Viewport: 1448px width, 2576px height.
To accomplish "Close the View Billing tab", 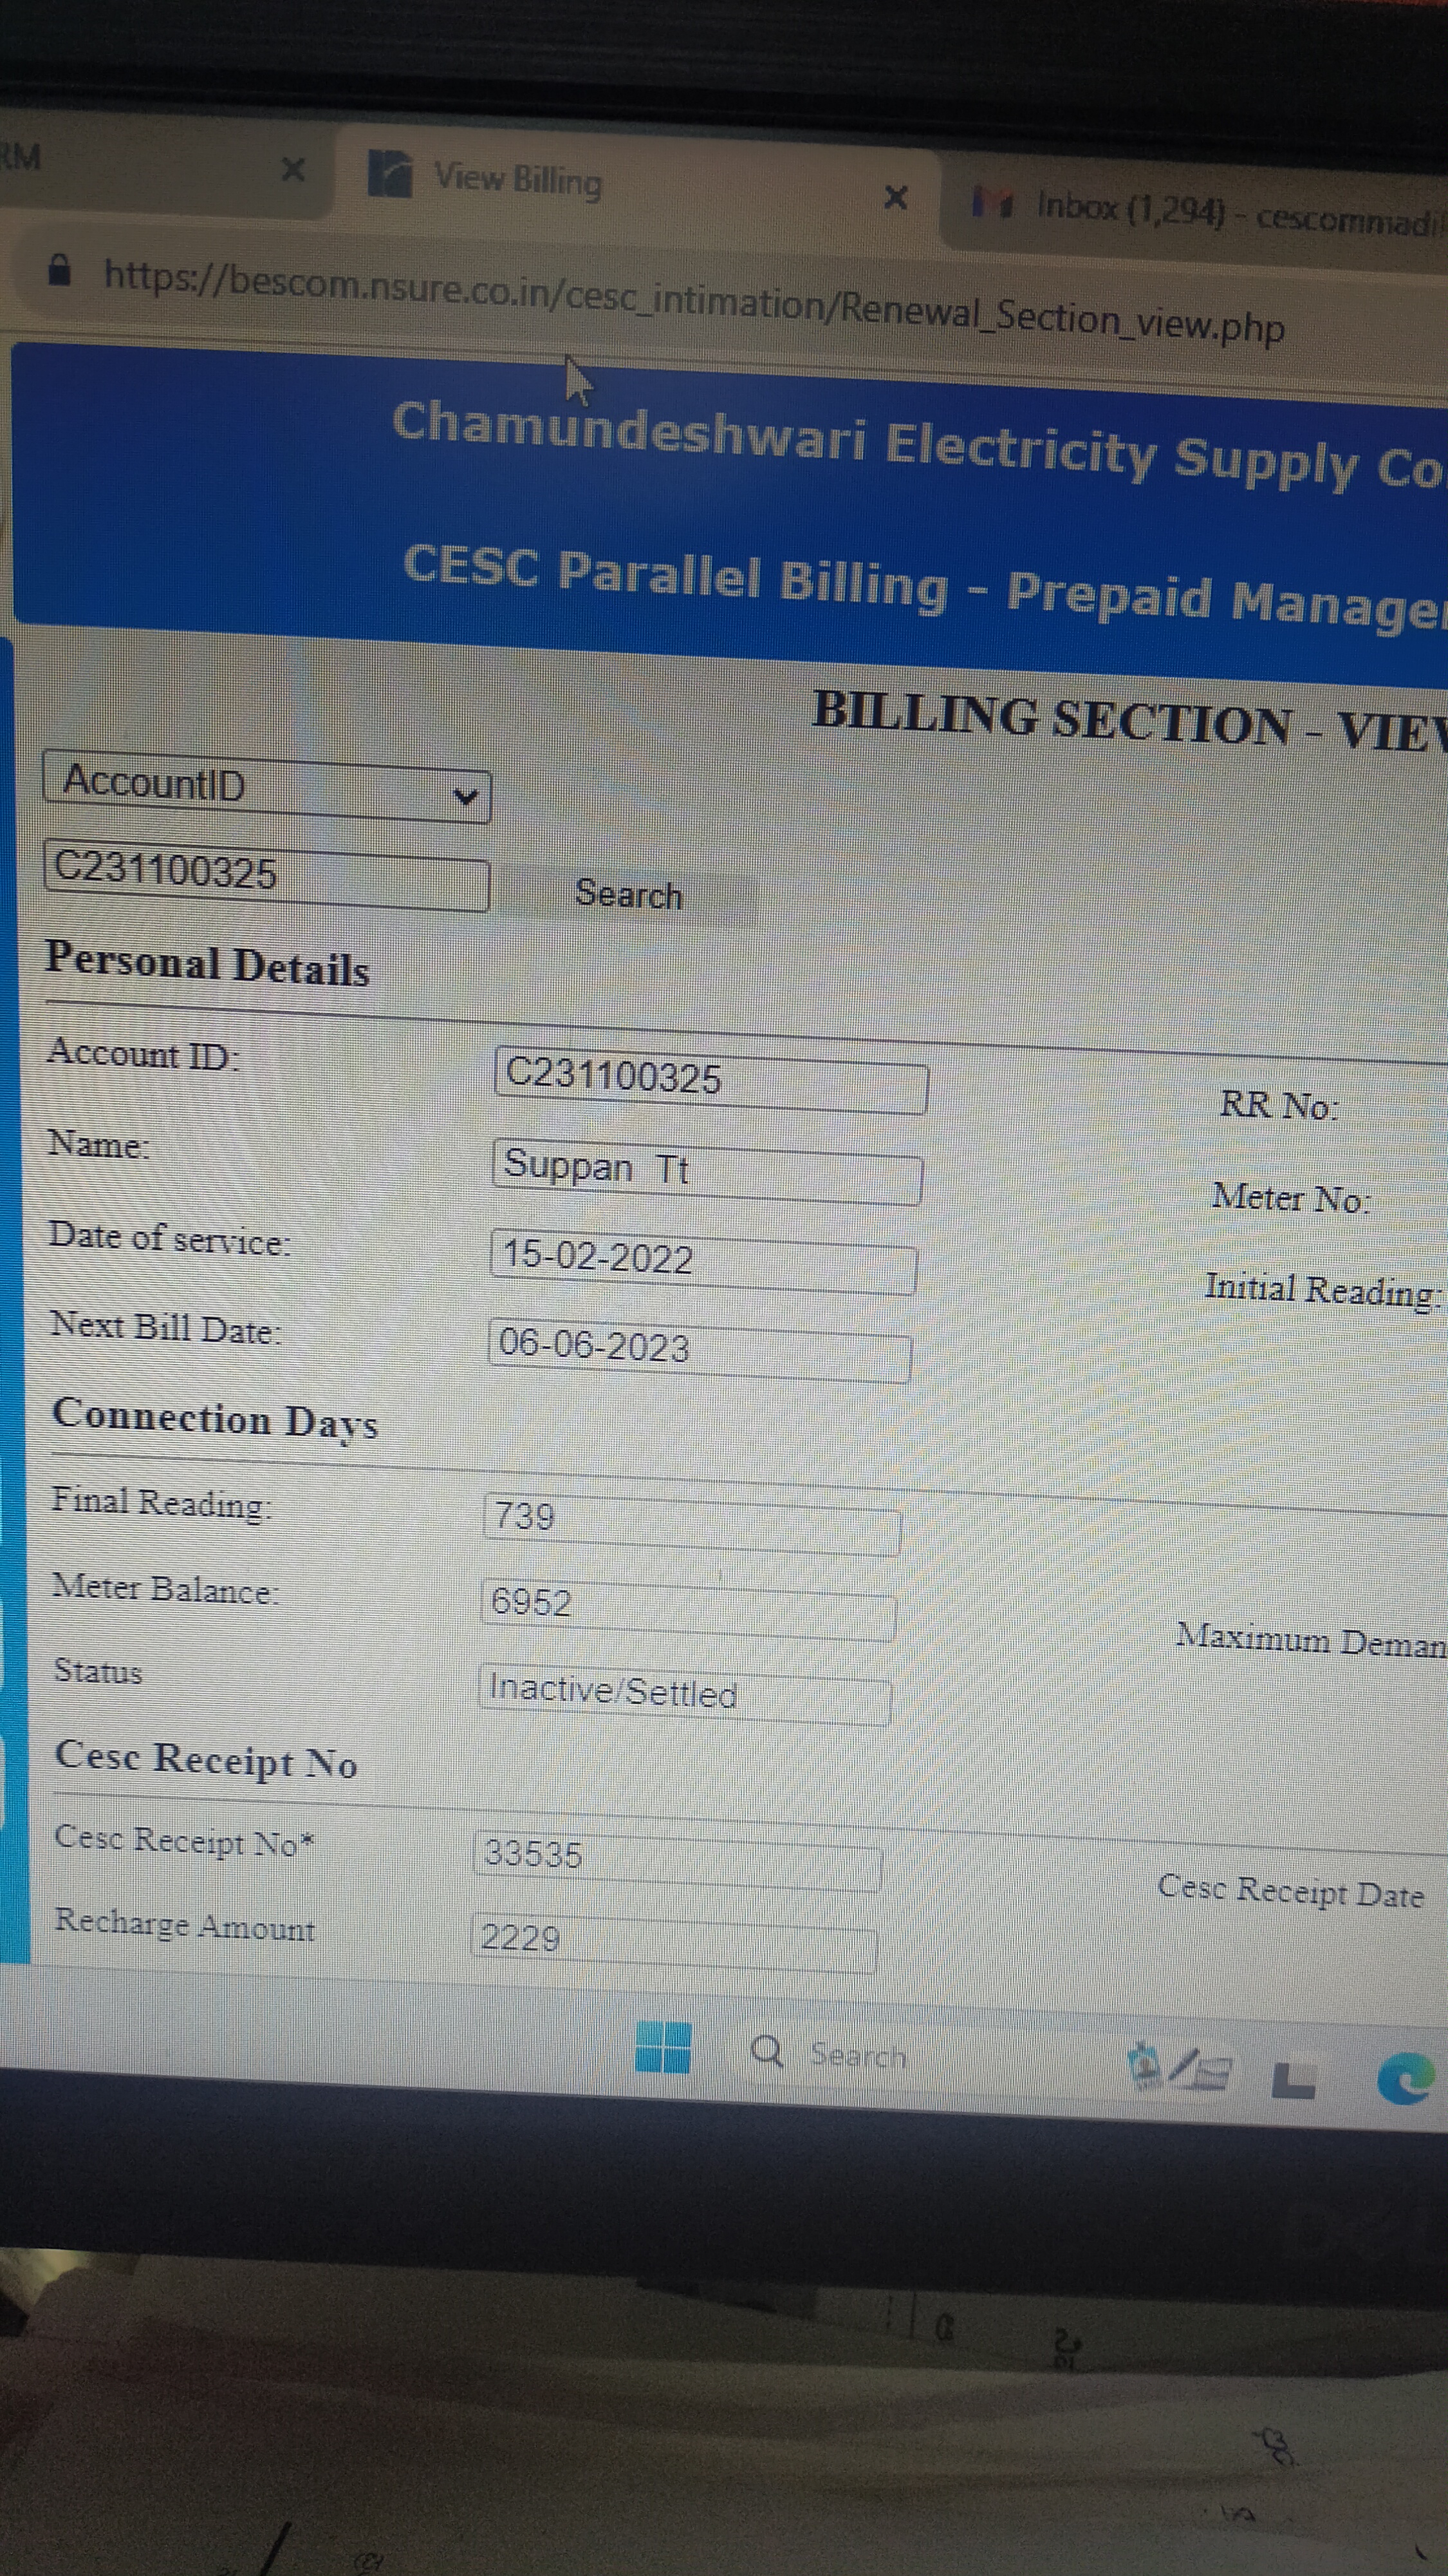I will click(x=895, y=198).
